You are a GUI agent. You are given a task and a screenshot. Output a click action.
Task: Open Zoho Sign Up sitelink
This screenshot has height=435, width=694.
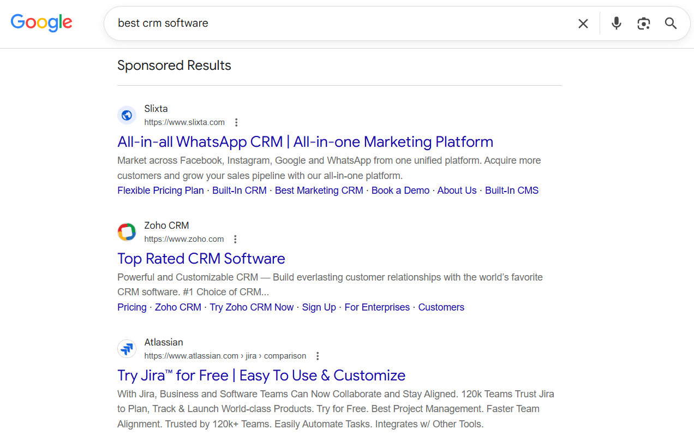[319, 307]
